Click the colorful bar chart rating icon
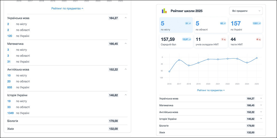The height and width of the screenshot is (138, 277). coord(164,11)
